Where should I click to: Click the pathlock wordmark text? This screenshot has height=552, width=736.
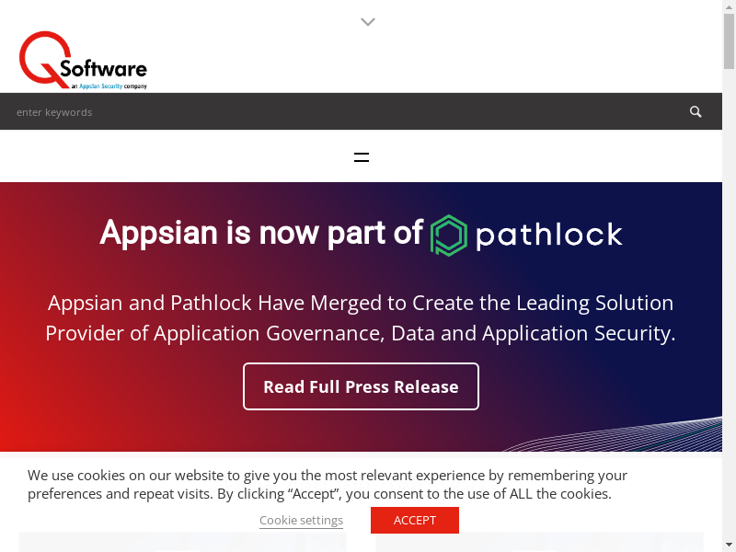[548, 235]
